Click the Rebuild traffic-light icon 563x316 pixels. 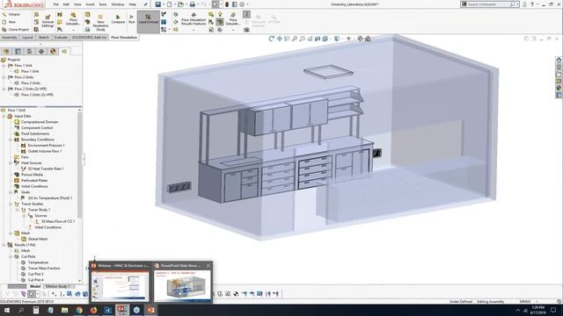pos(227,4)
